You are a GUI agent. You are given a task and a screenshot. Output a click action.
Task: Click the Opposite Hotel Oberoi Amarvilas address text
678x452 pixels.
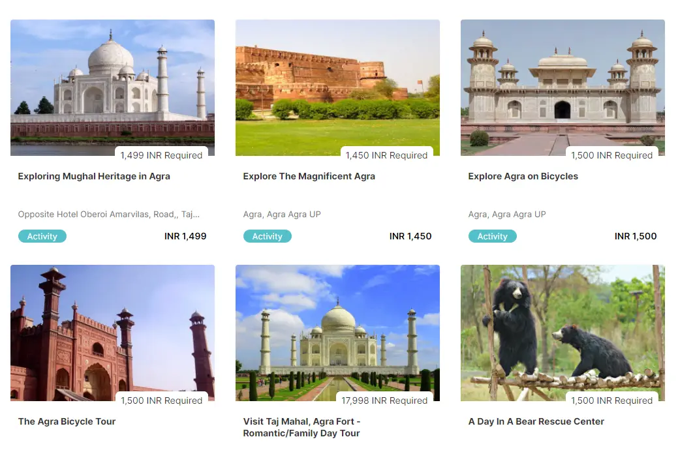108,215
